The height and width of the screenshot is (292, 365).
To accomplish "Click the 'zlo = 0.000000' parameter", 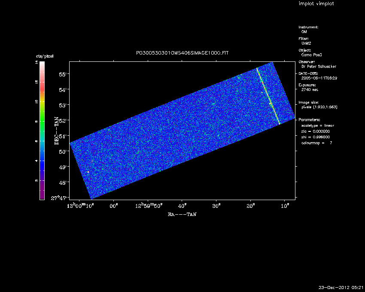I will [316, 131].
